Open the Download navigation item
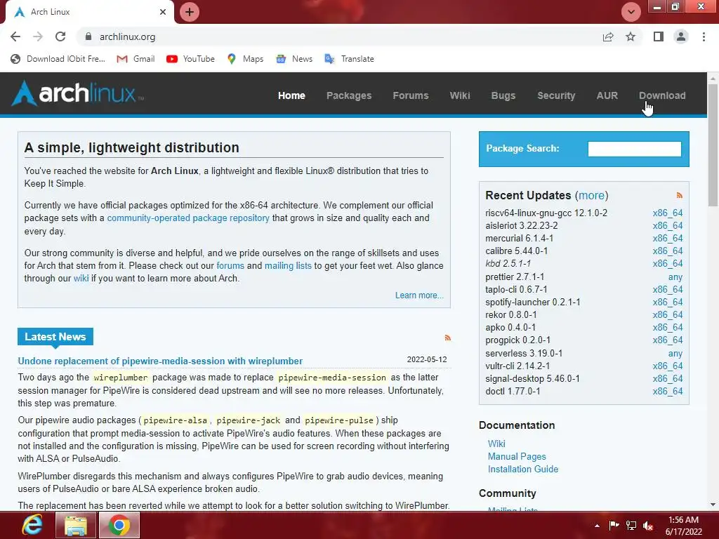719x539 pixels. click(662, 95)
